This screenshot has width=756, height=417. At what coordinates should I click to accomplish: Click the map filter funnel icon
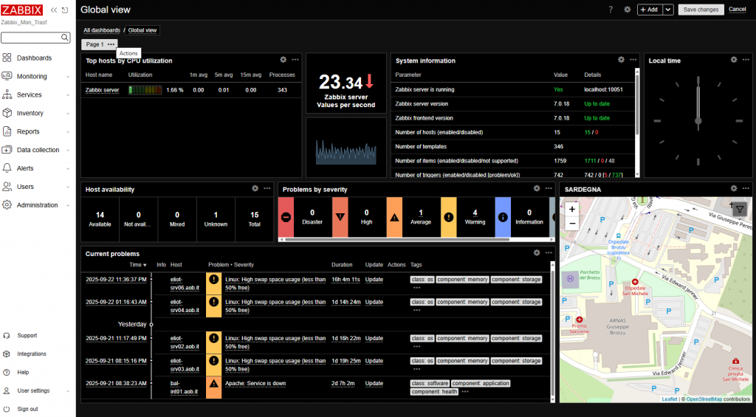pyautogui.click(x=740, y=209)
